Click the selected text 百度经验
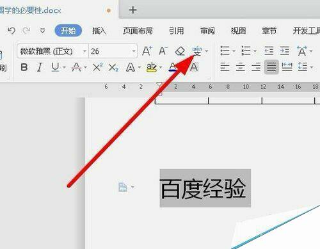Viewport: 320px width, 249px height. tap(203, 189)
